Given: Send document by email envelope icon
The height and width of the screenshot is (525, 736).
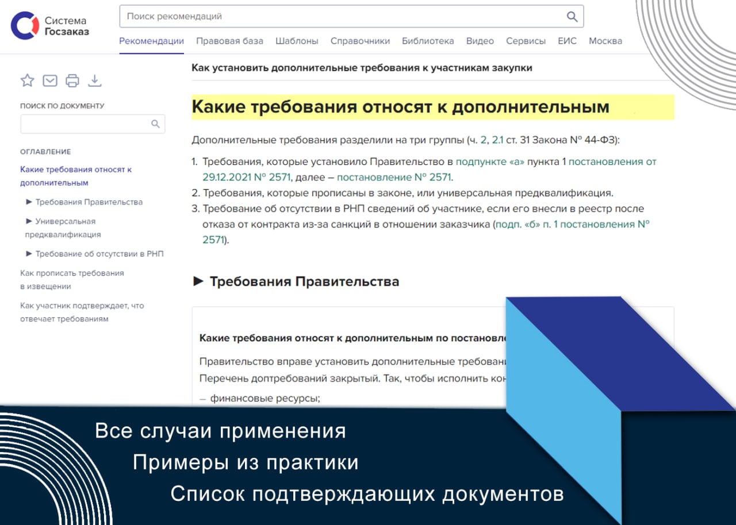Looking at the screenshot, I should (50, 80).
